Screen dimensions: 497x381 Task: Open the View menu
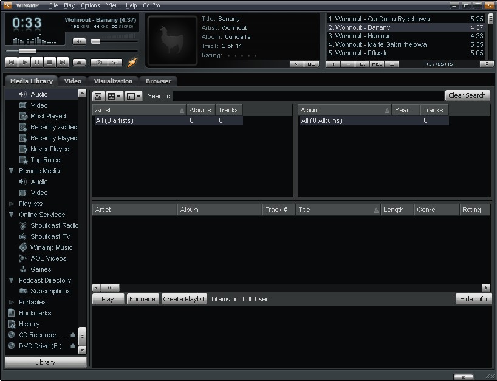click(112, 5)
